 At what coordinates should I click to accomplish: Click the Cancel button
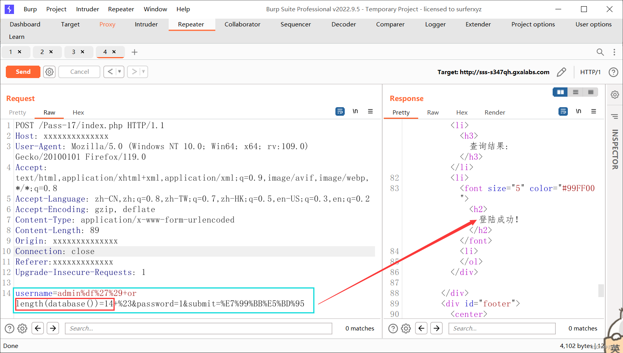tap(79, 72)
